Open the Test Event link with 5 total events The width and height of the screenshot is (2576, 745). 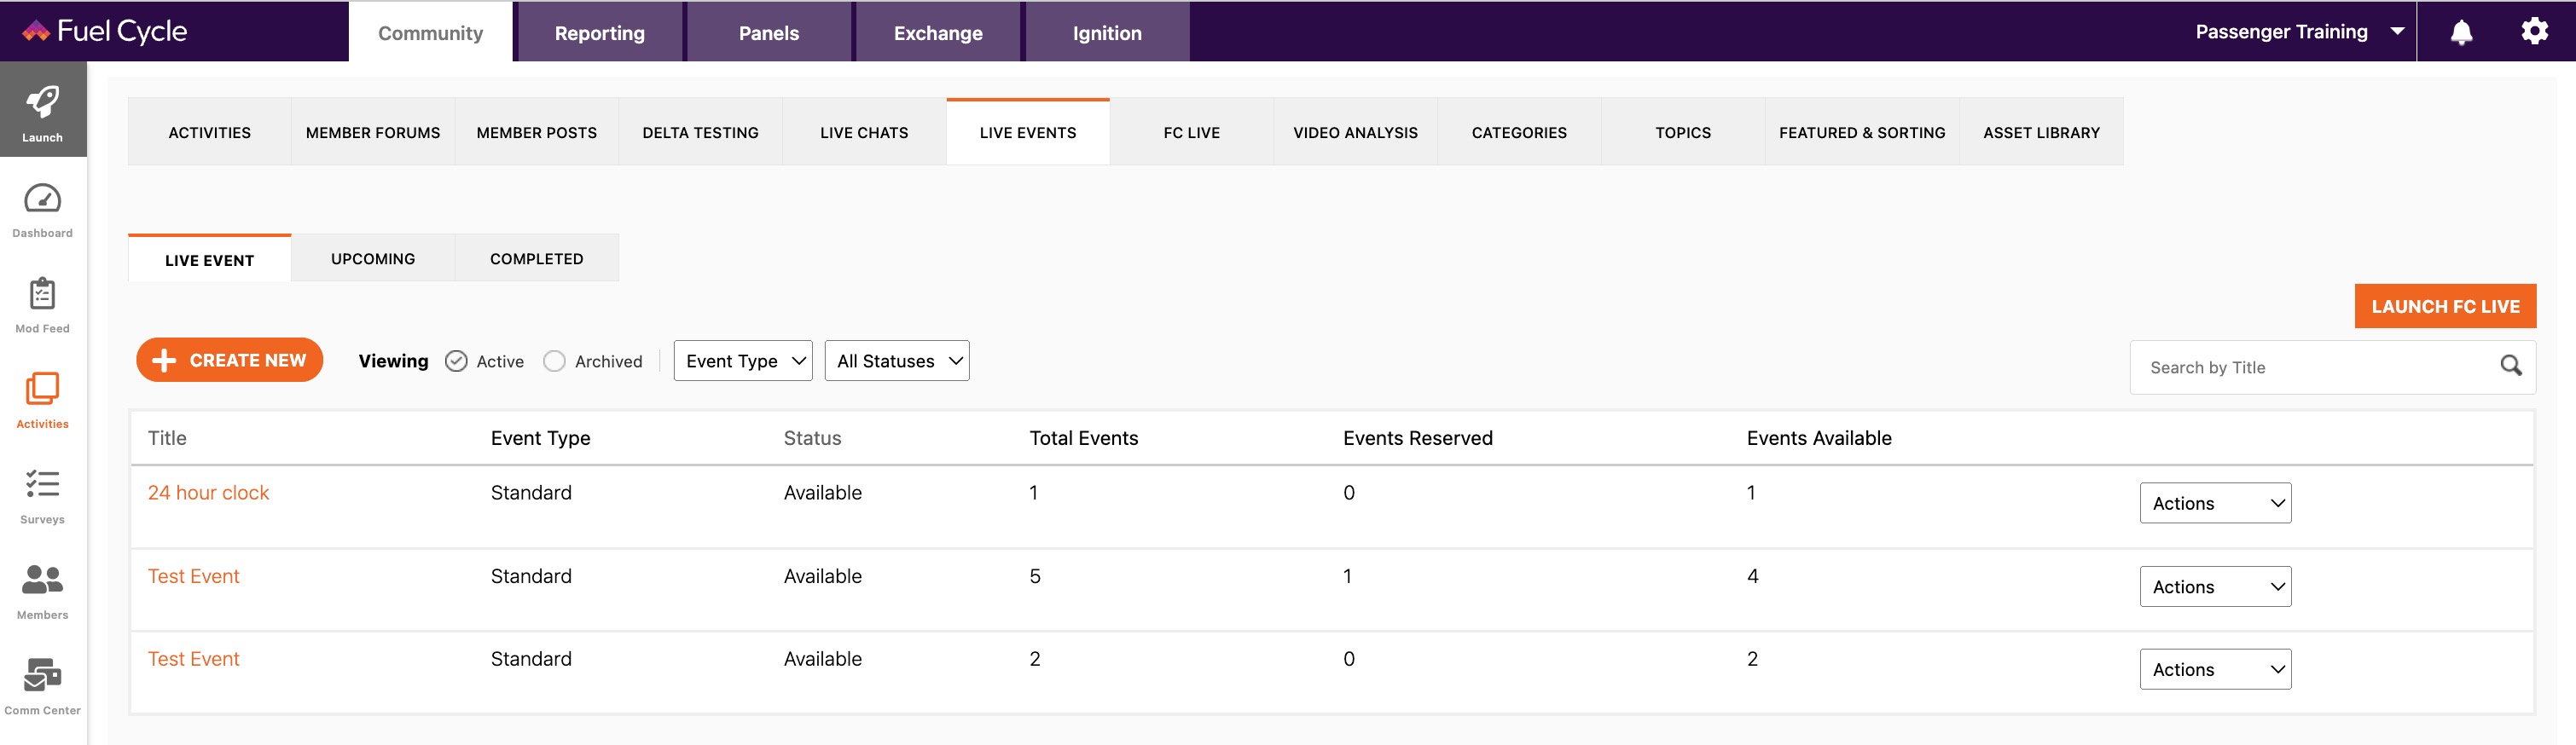click(x=194, y=576)
